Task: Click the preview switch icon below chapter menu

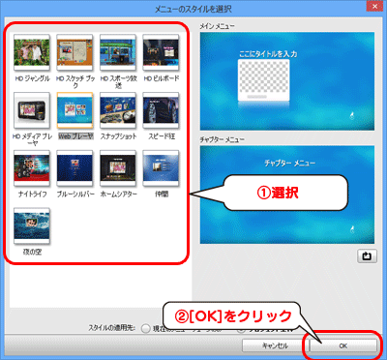Action: click(x=367, y=256)
